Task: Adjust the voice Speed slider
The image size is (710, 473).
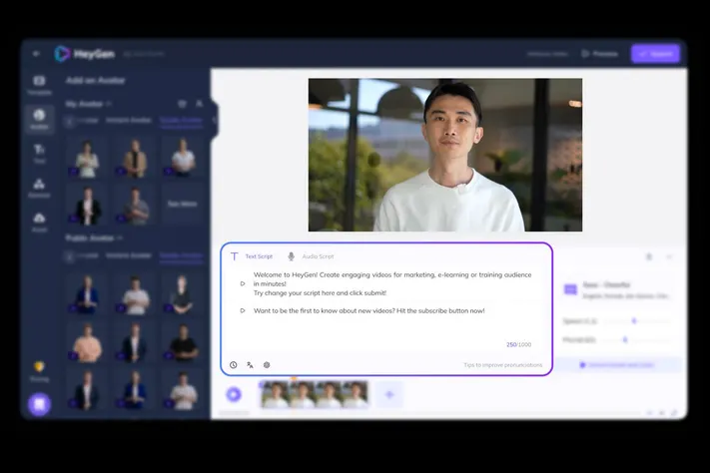Action: coord(633,320)
